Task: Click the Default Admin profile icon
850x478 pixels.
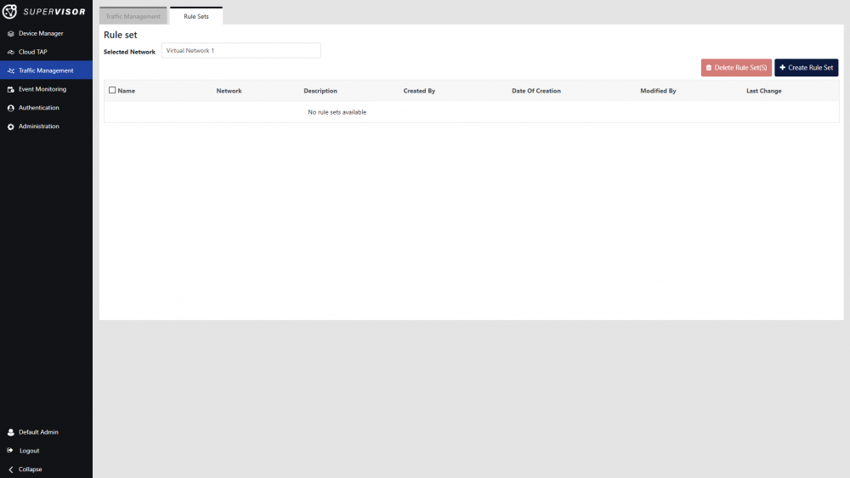Action: point(11,432)
